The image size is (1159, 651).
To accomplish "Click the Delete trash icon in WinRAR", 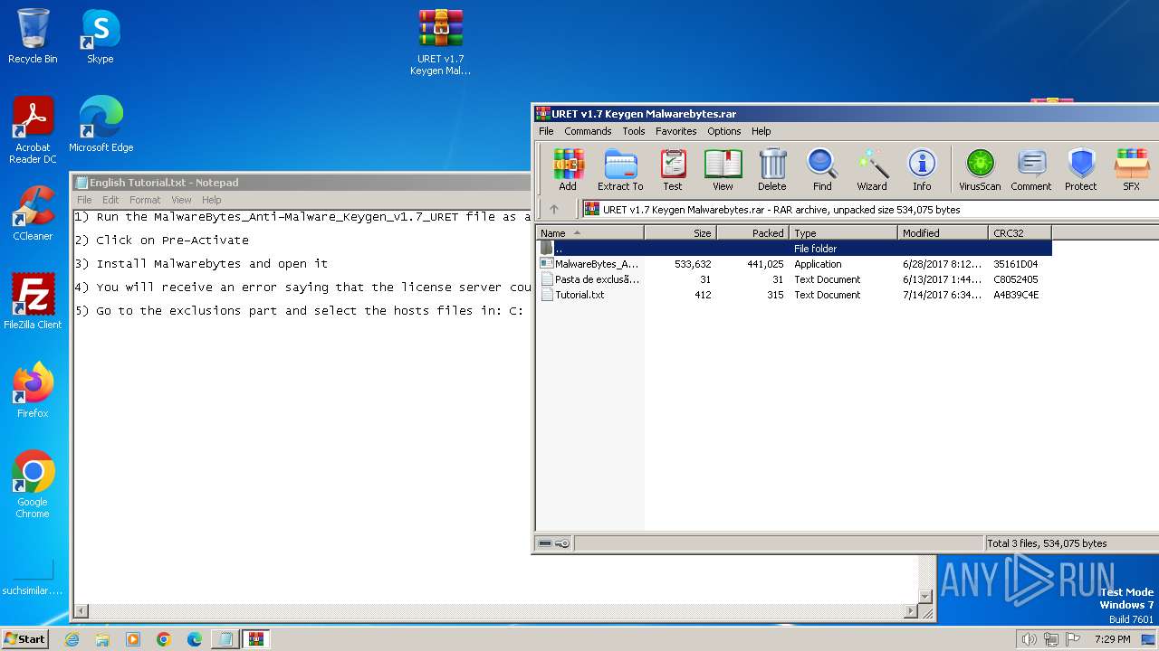I will (x=771, y=169).
